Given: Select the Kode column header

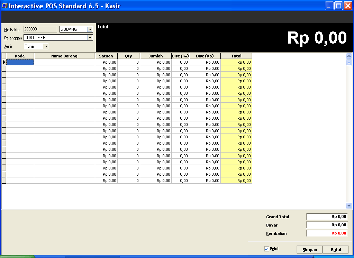Looking at the screenshot, I should (20, 56).
